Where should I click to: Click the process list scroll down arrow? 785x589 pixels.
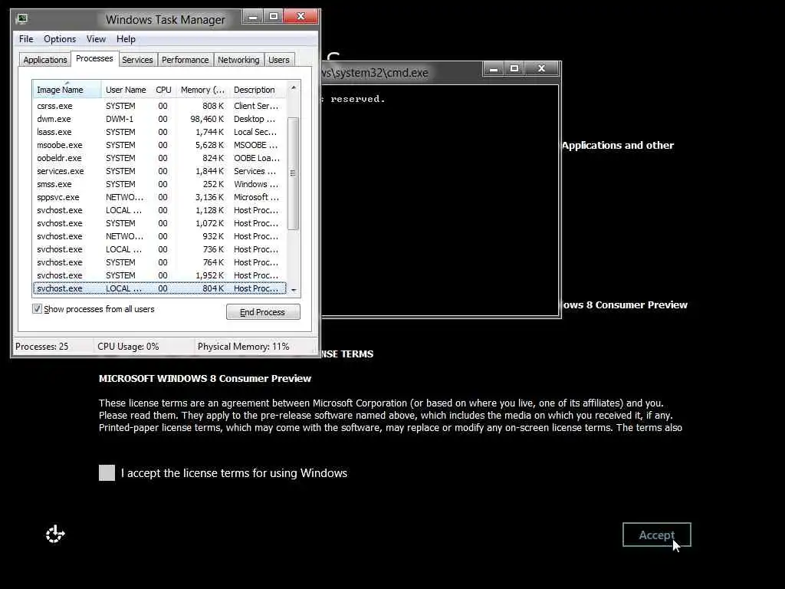click(294, 290)
